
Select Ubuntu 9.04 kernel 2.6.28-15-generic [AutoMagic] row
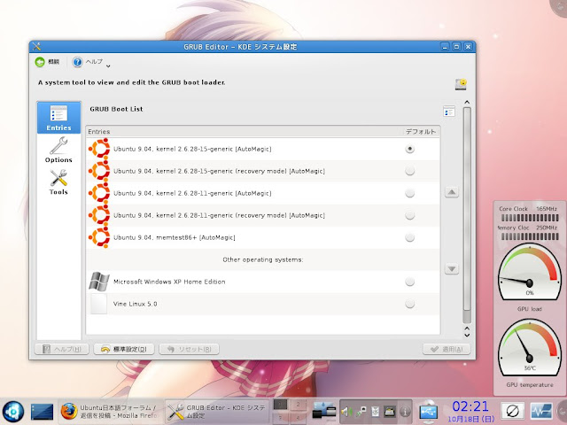tap(263, 149)
